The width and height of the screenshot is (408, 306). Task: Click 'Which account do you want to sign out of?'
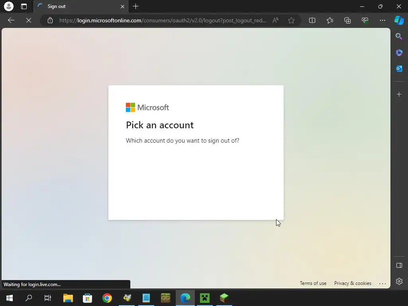[x=182, y=141]
